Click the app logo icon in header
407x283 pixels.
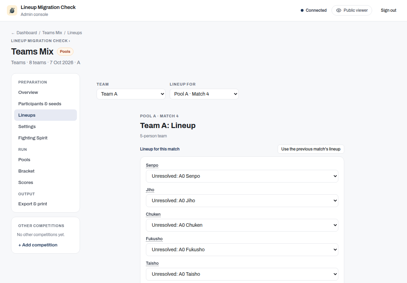click(12, 10)
